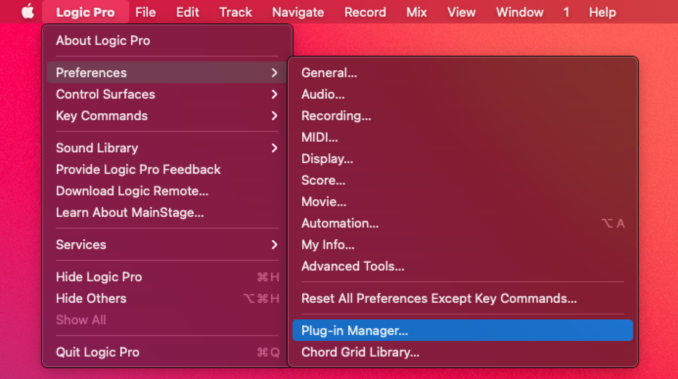Open Recording preferences
Image resolution: width=678 pixels, height=379 pixels.
[463, 116]
